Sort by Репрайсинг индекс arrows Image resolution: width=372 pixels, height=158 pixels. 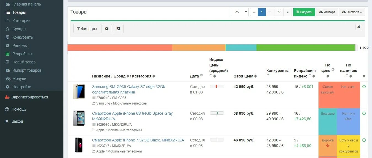[314, 76]
